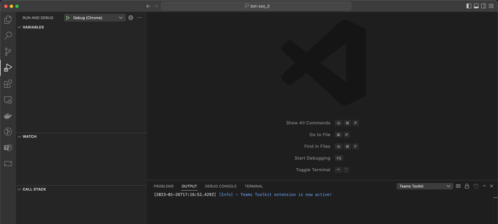The height and width of the screenshot is (224, 498).
Task: Toggle the bottom panel layout icon
Action: click(476, 6)
